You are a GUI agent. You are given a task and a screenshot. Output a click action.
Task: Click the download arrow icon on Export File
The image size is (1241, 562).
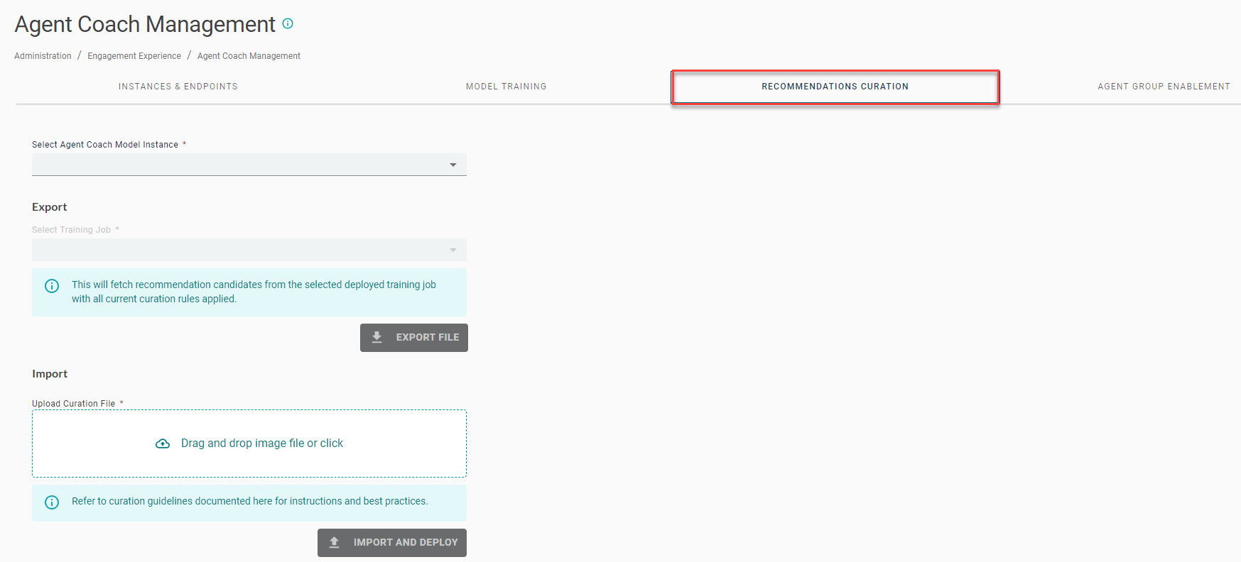click(377, 337)
